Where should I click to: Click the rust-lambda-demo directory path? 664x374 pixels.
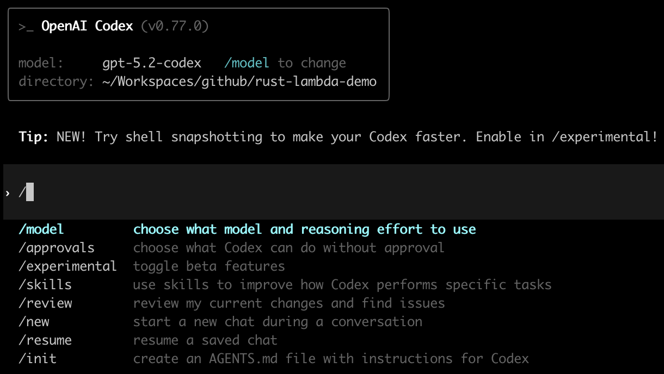(x=239, y=82)
